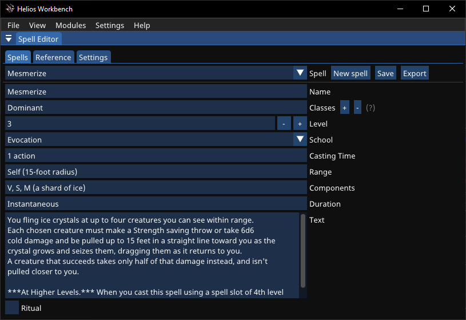The image size is (466, 320).
Task: Open the Help menu
Action: tap(142, 25)
